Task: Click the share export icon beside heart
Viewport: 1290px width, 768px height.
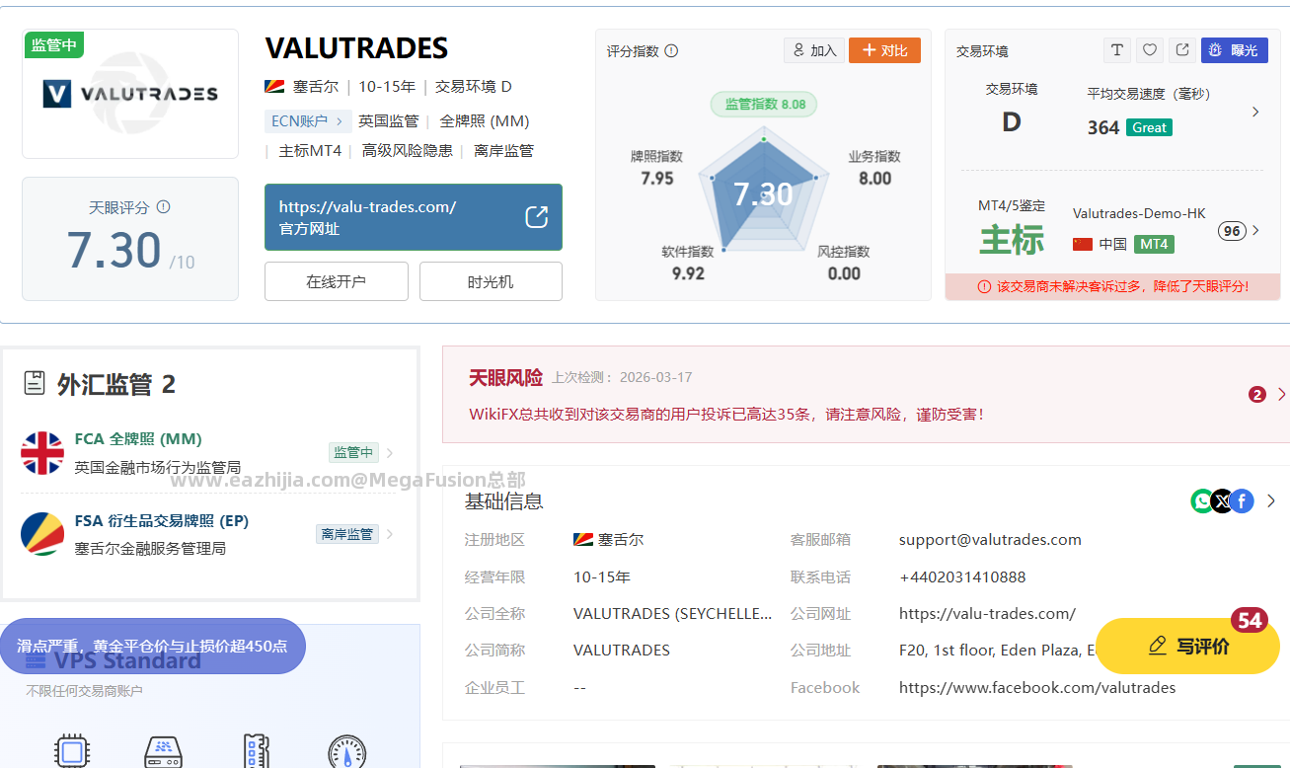Action: click(1182, 50)
